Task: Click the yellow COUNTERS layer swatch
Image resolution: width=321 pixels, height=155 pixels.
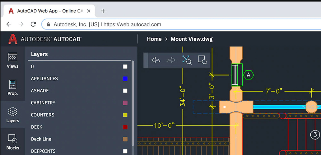Action: 125,115
